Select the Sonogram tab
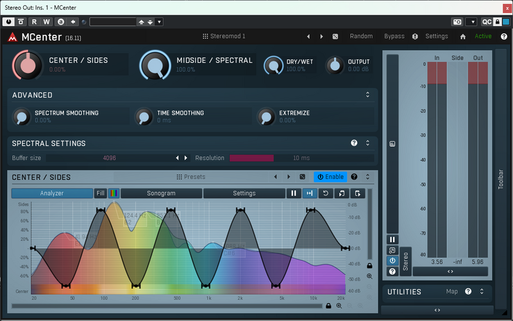 pyautogui.click(x=162, y=193)
